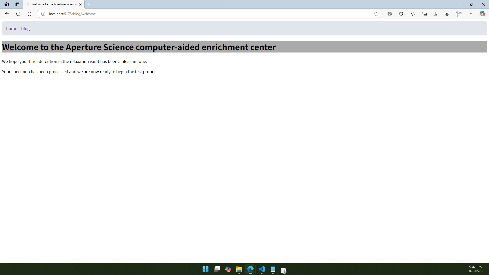Open the Copilot sidebar icon
The height and width of the screenshot is (275, 489).
[x=482, y=14]
